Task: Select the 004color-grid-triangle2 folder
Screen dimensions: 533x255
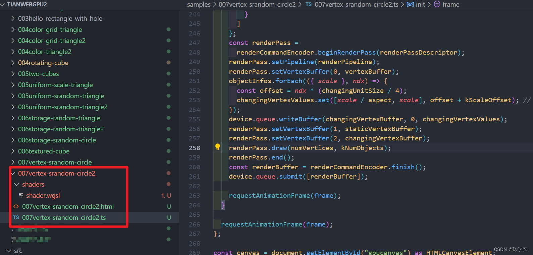Action: (52, 41)
